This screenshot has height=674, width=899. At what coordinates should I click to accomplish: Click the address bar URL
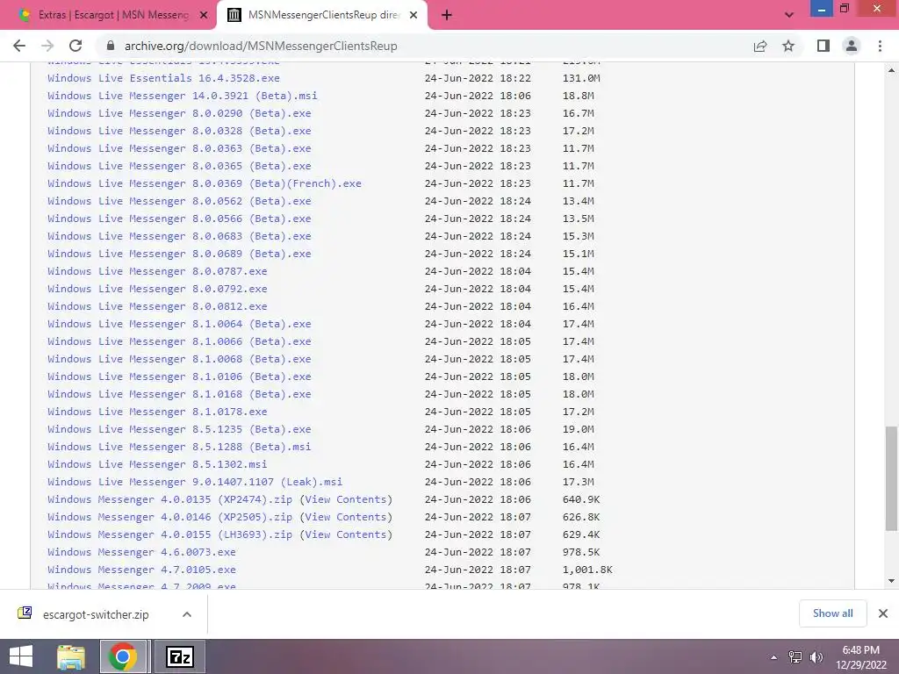click(x=261, y=46)
